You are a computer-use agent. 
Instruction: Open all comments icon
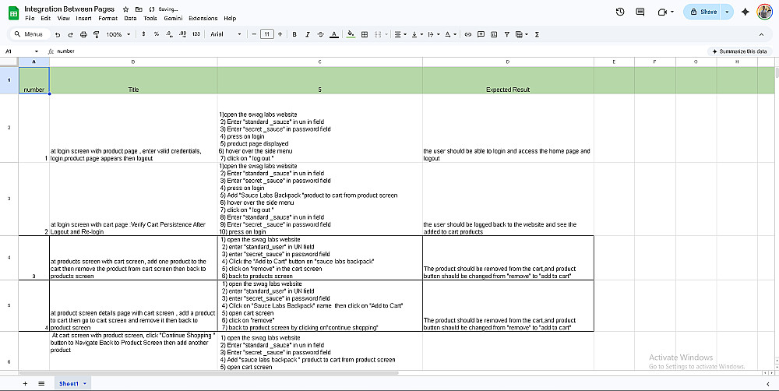[x=640, y=12]
